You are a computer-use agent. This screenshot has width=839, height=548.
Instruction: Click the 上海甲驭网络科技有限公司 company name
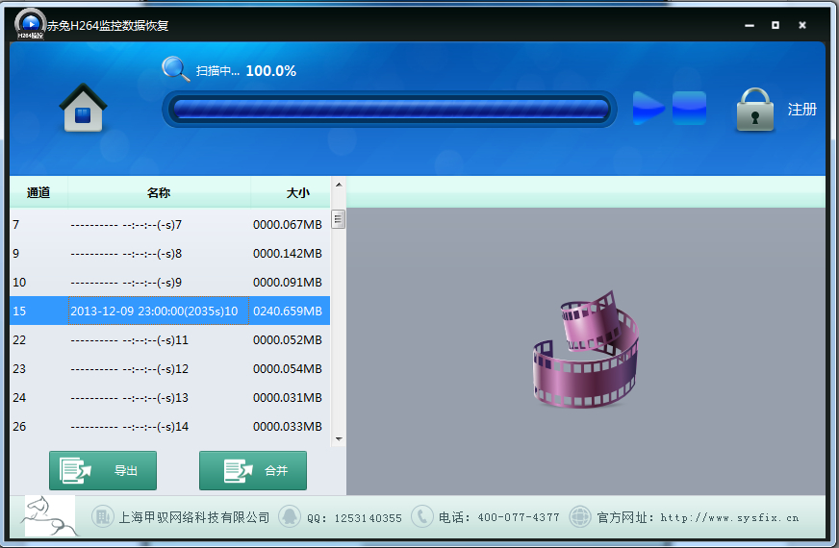click(x=193, y=517)
